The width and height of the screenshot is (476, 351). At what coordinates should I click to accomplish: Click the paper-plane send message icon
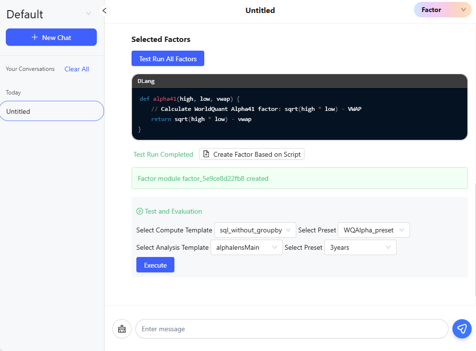coord(462,329)
